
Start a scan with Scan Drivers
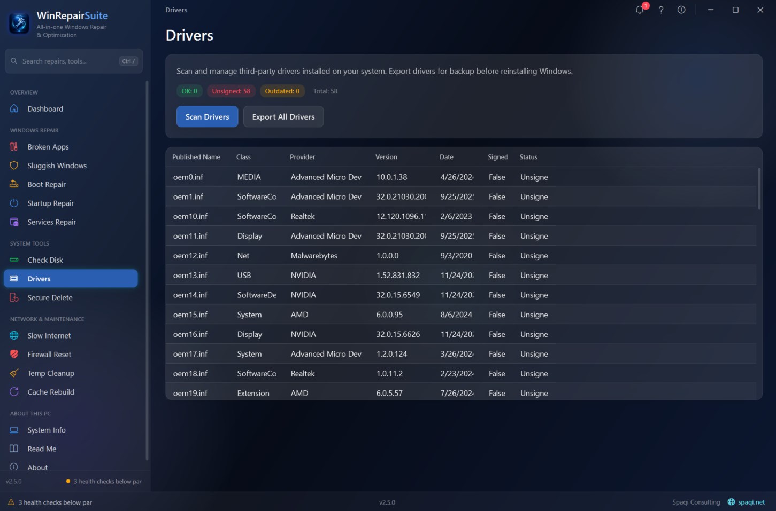click(x=207, y=116)
